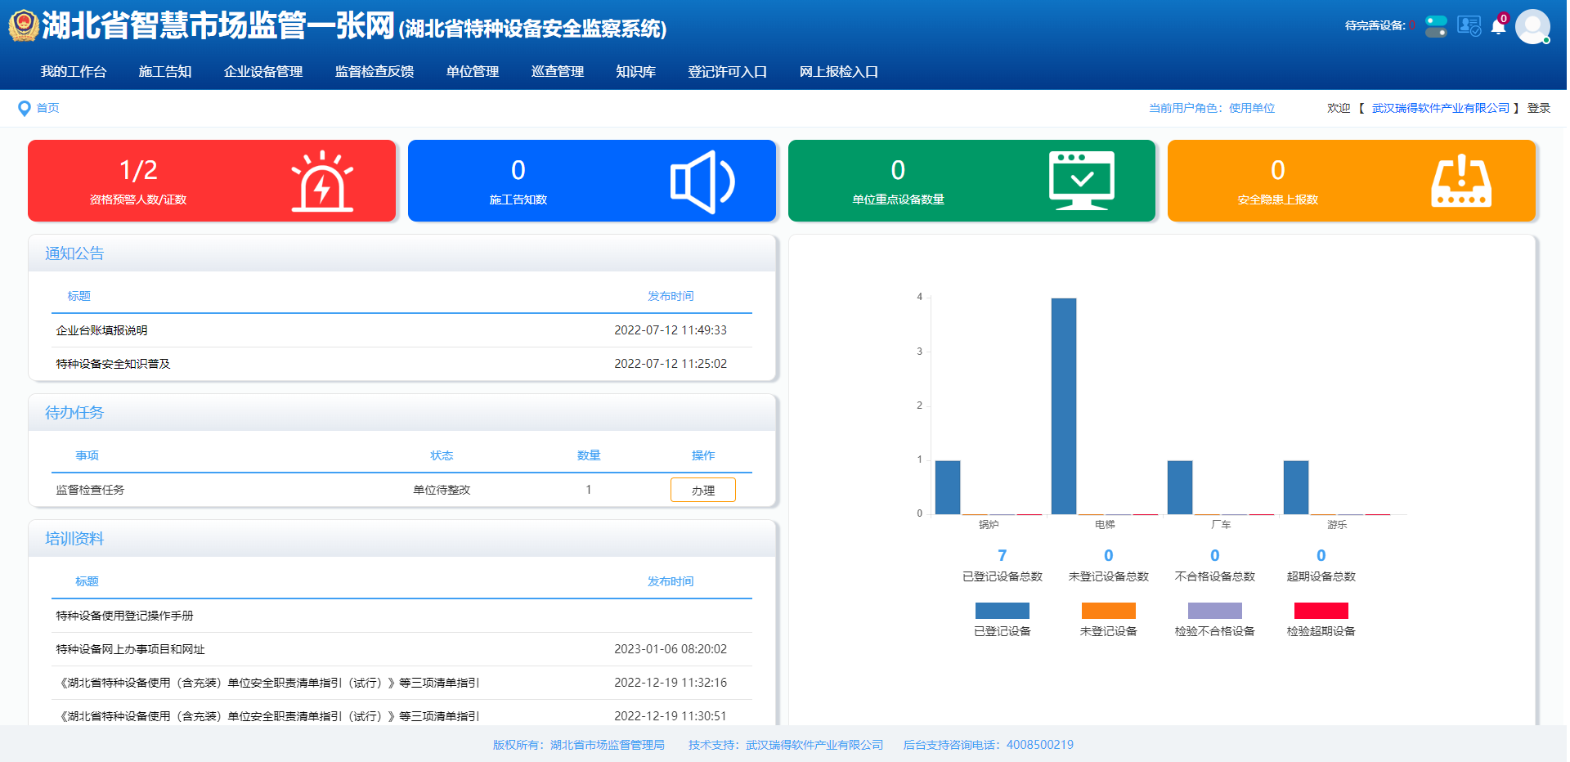
Task: Open the 登记许可入口 menu
Action: [x=727, y=72]
